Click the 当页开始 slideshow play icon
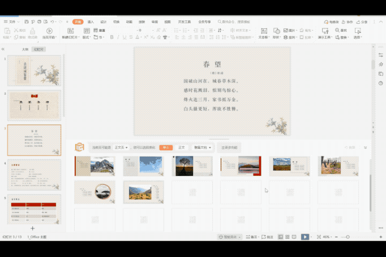Viewport: 386px width, 257px height. pyautogui.click(x=49, y=31)
